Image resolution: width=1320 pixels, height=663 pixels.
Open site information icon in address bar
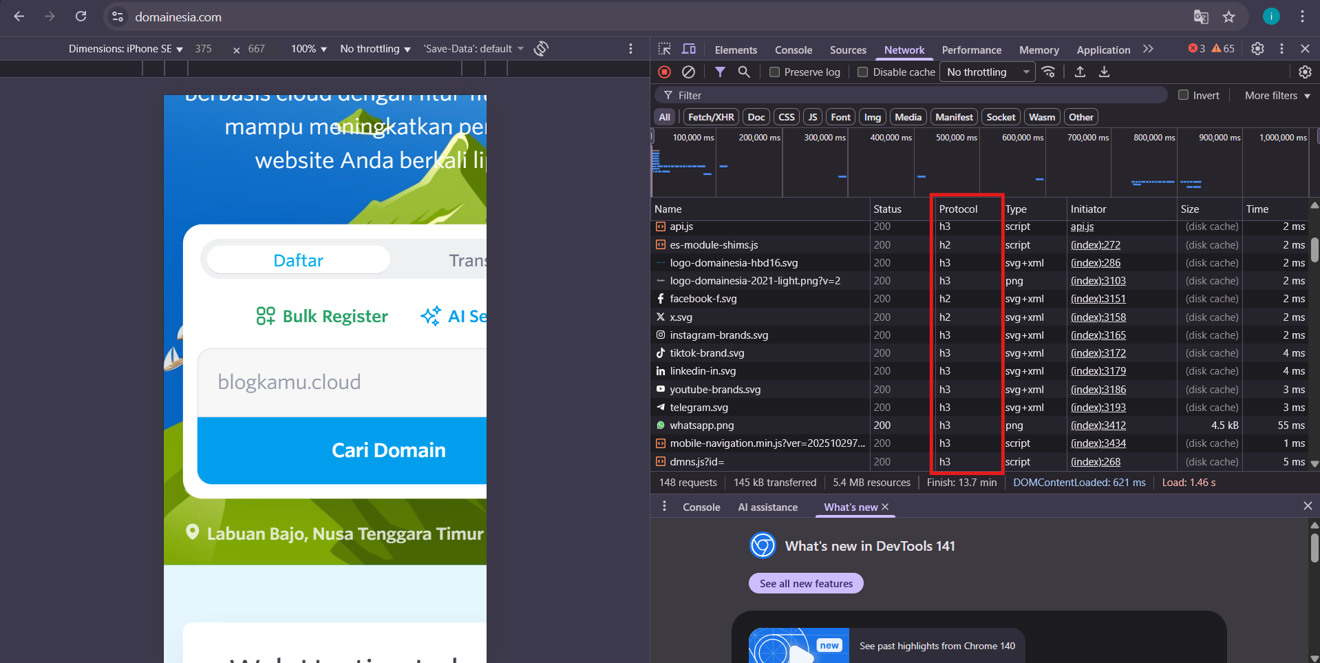coord(118,17)
